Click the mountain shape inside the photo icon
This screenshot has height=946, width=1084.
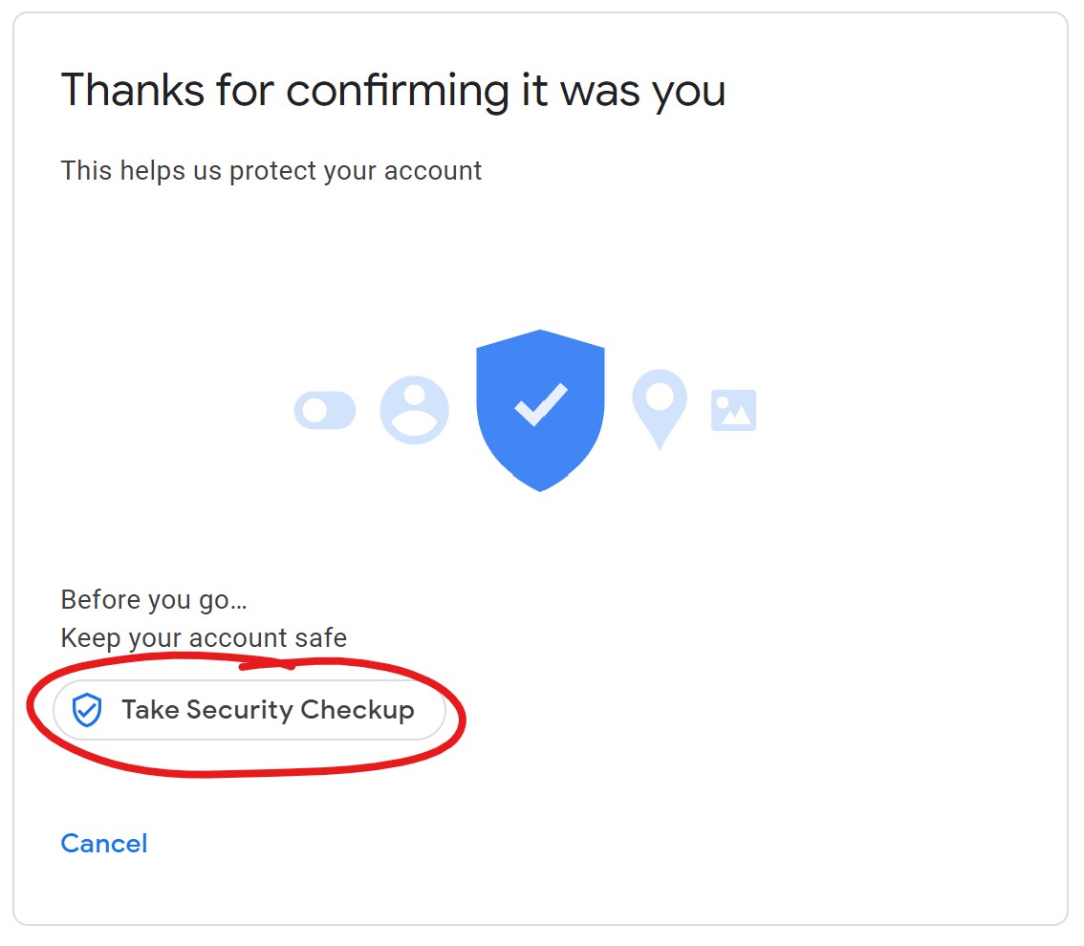click(735, 417)
